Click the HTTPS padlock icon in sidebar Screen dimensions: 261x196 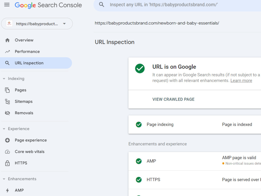coord(7,163)
